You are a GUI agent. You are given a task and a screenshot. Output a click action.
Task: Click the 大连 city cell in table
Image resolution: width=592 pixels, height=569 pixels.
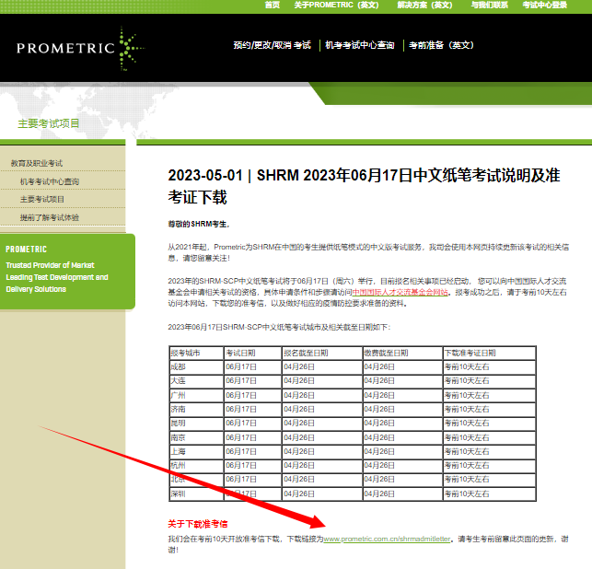click(196, 381)
